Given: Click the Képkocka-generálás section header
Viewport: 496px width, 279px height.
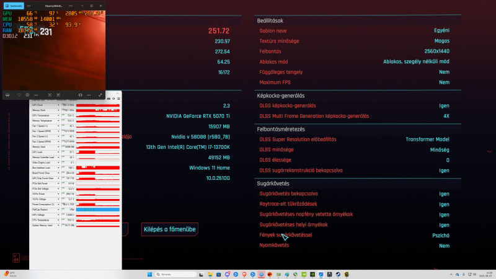Looking at the screenshot, I should 281,95.
